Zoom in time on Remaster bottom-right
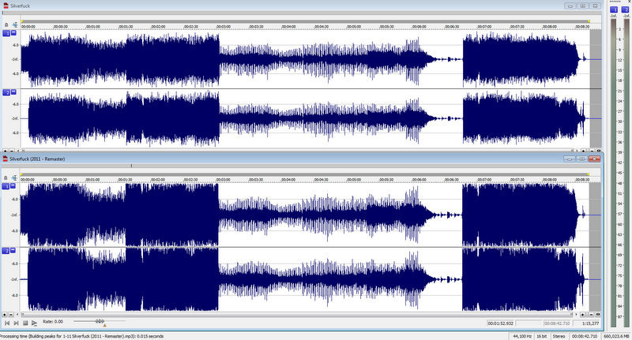The height and width of the screenshot is (340, 632). pos(584,315)
